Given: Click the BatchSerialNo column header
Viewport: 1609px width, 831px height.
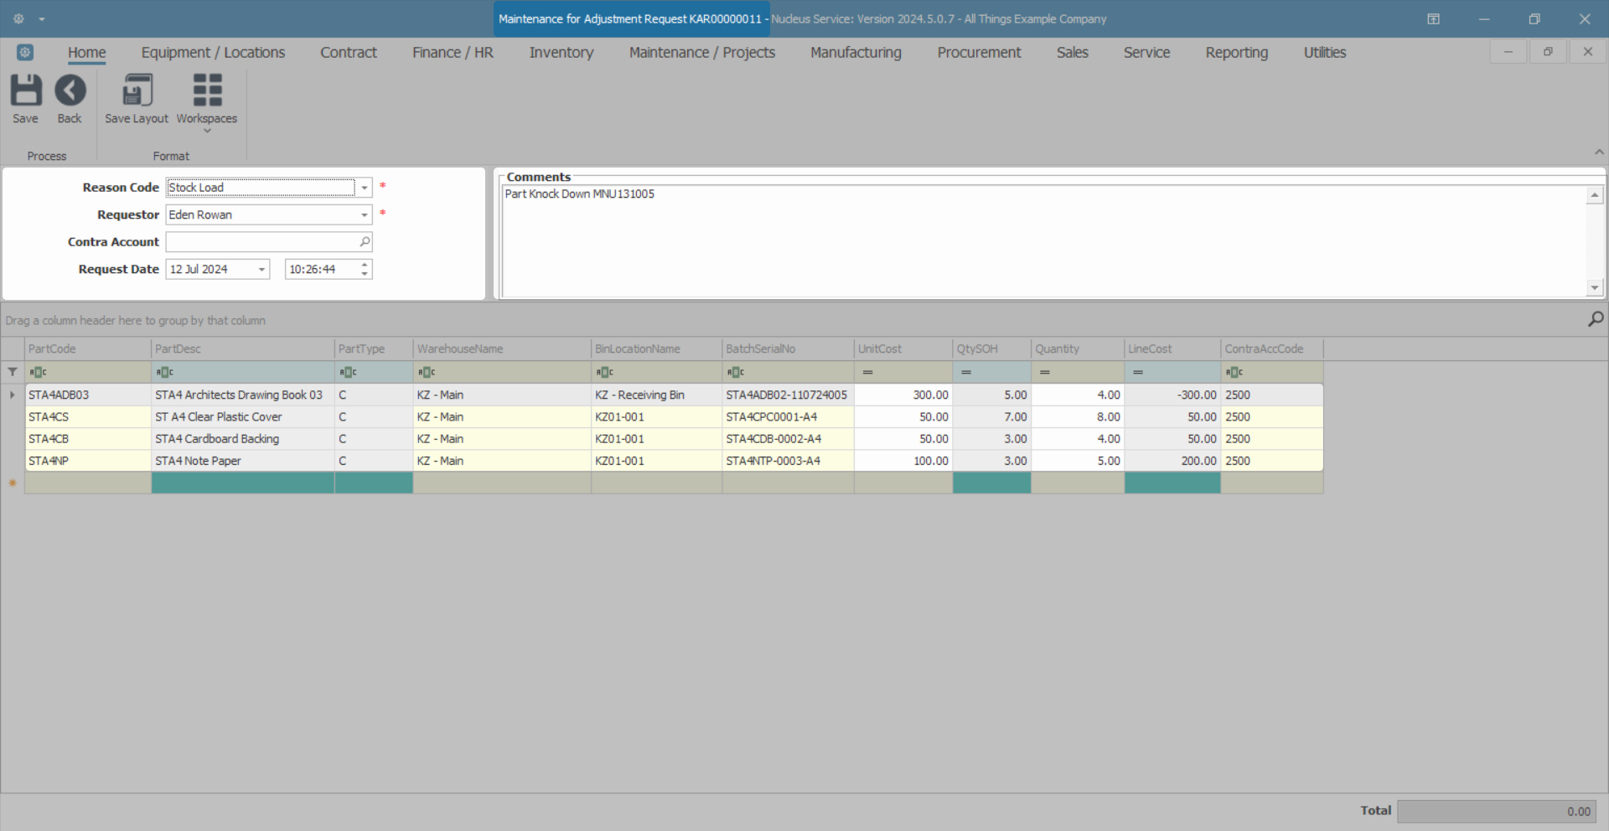Looking at the screenshot, I should (788, 349).
